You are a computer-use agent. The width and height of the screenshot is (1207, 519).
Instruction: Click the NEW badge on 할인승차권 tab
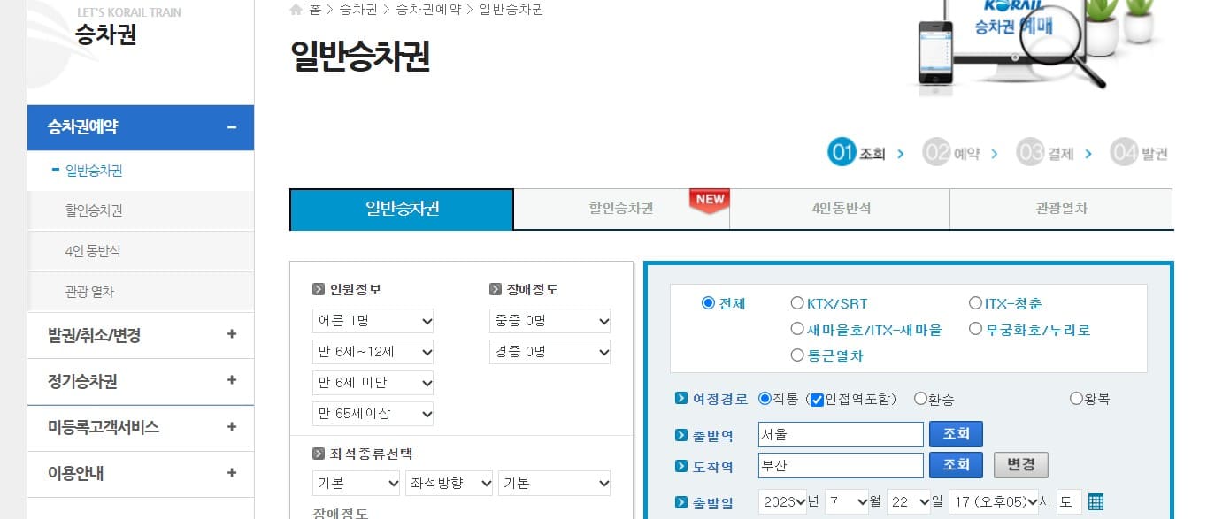pos(710,200)
